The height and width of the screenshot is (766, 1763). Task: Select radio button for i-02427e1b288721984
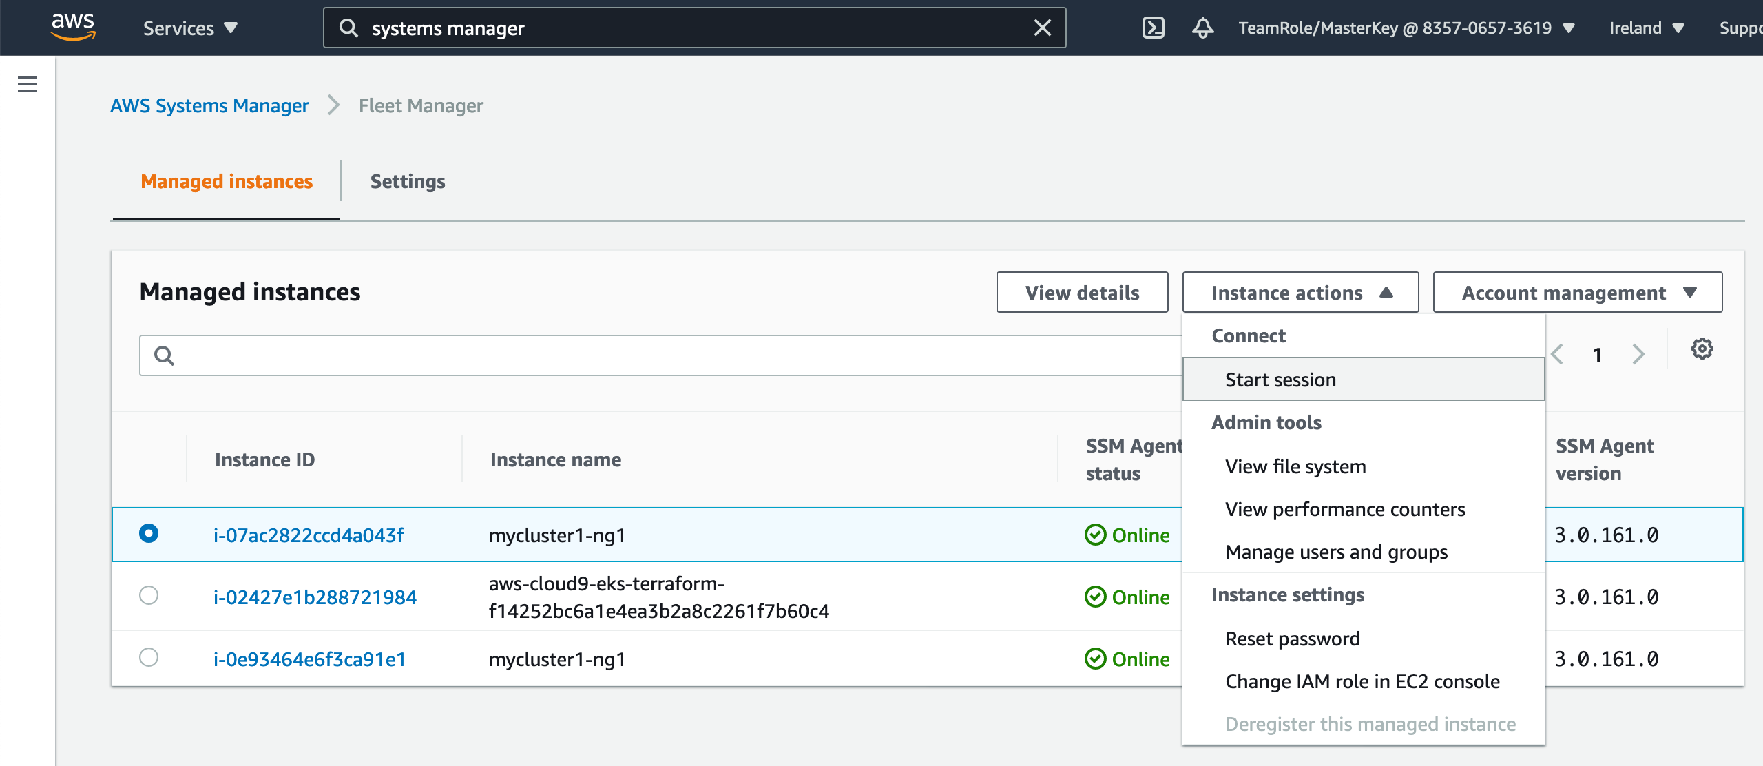click(x=149, y=595)
